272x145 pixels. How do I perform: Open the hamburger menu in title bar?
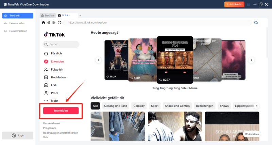click(x=249, y=4)
